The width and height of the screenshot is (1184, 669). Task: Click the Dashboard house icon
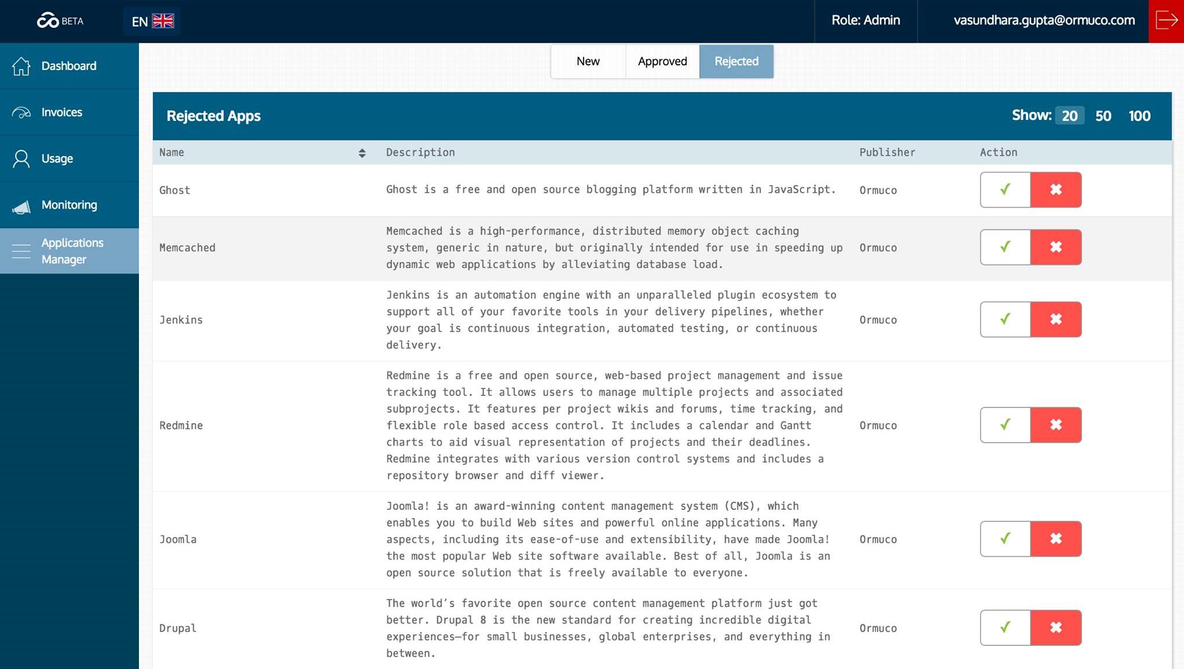click(21, 66)
